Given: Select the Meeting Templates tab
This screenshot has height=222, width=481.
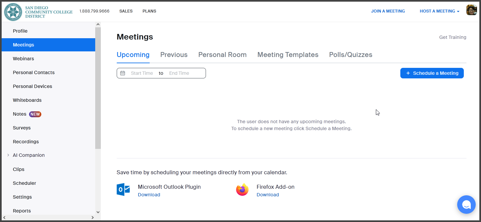Looking at the screenshot, I should pos(287,54).
